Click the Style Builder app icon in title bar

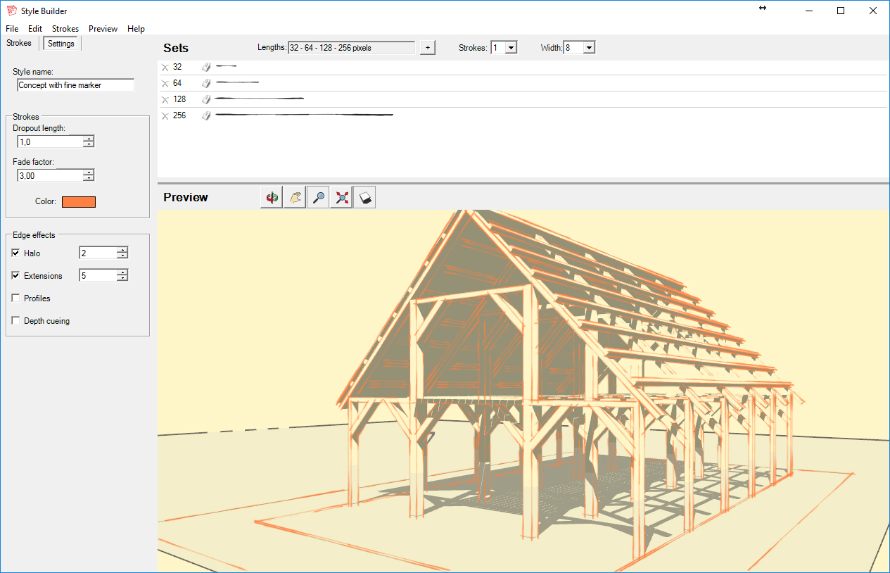point(11,11)
